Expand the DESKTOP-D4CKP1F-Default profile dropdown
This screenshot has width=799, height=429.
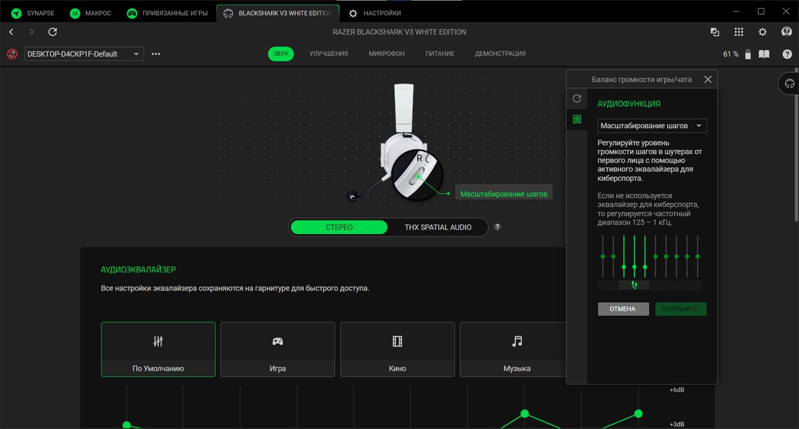coord(84,54)
